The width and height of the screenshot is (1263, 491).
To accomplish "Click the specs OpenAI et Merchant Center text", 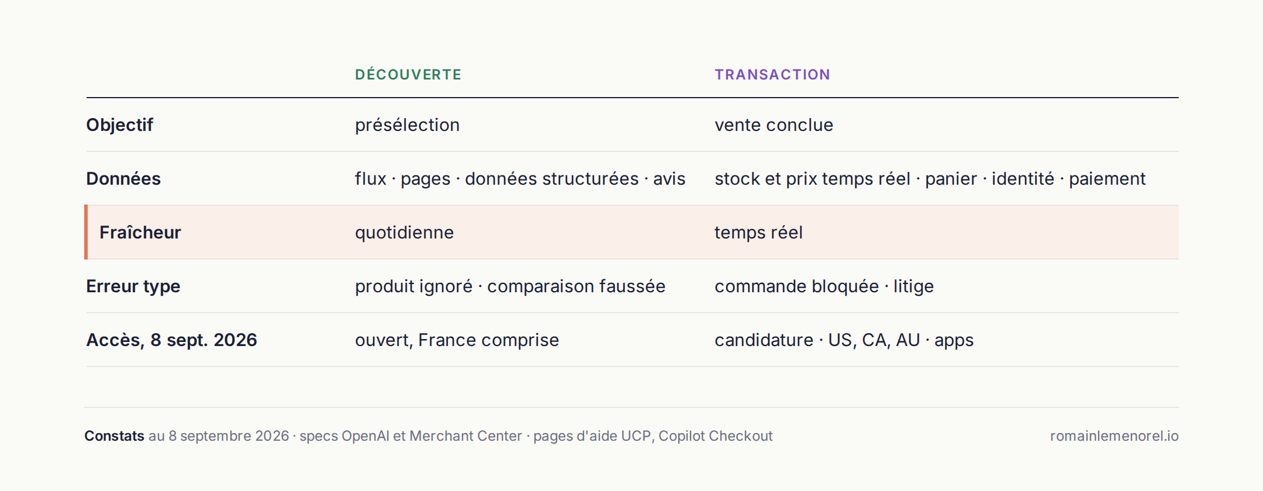I will (410, 436).
